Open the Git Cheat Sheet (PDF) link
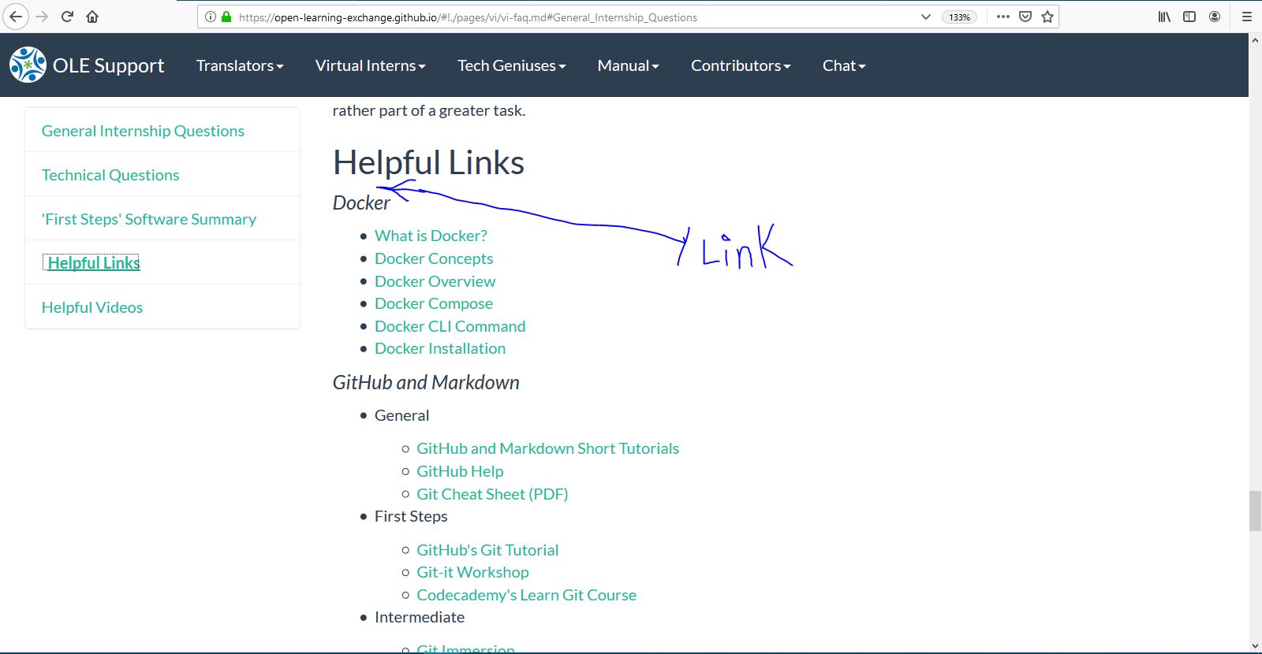1262x654 pixels. point(492,494)
